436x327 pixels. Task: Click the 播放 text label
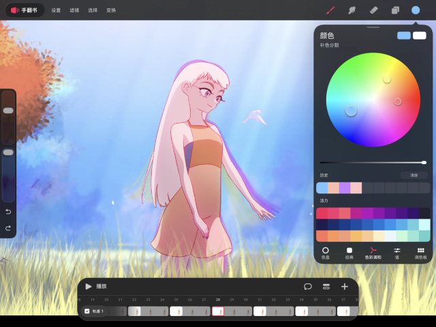point(102,286)
